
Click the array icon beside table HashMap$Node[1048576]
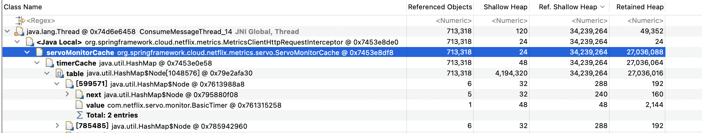point(59,74)
